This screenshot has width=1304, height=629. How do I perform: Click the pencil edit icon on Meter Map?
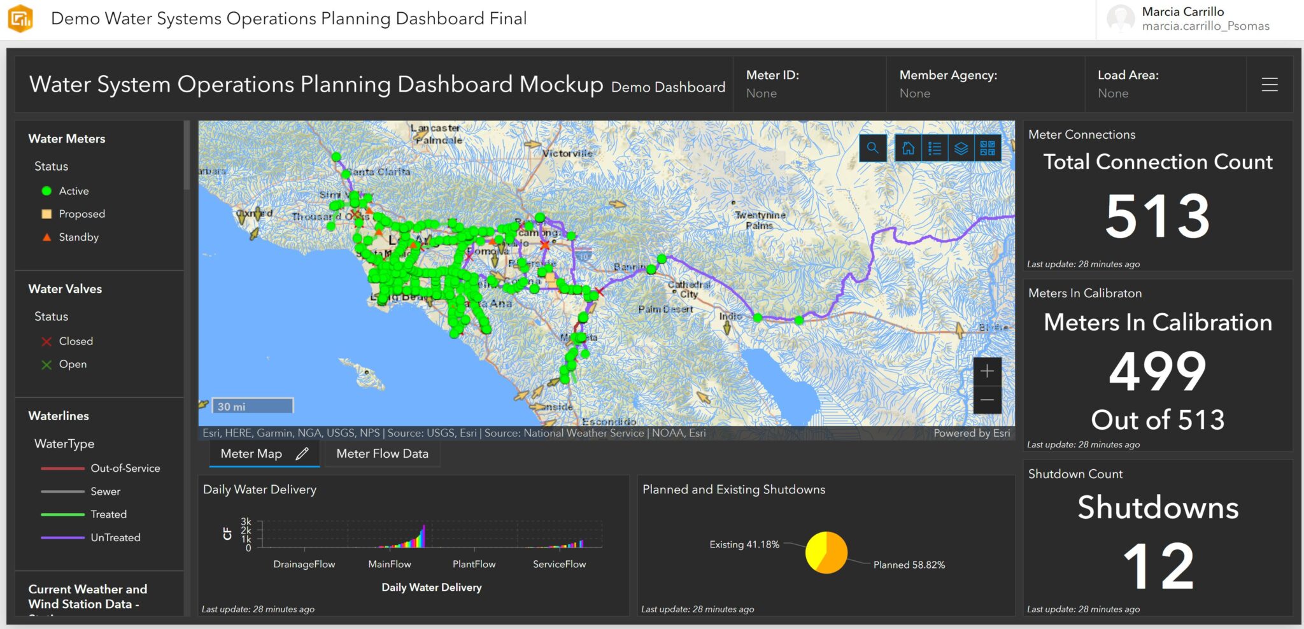(302, 453)
